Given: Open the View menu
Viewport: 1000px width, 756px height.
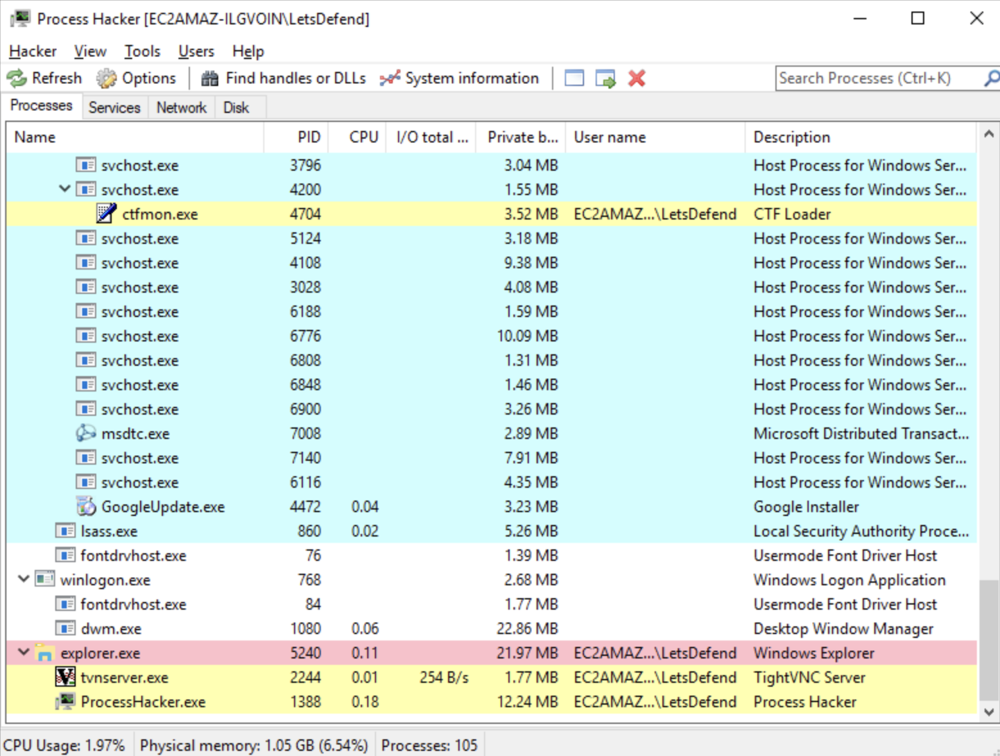Looking at the screenshot, I should (x=90, y=51).
